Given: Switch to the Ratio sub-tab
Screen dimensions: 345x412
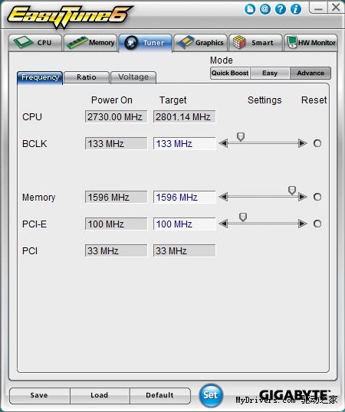Looking at the screenshot, I should [87, 77].
